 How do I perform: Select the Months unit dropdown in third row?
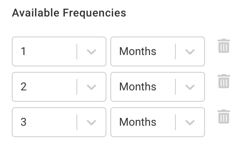[158, 122]
